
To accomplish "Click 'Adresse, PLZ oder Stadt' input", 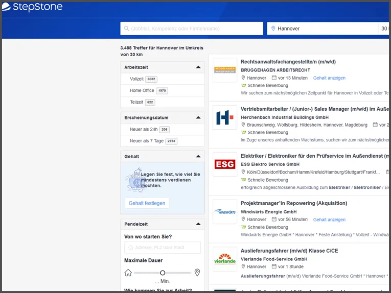I will click(x=163, y=248).
